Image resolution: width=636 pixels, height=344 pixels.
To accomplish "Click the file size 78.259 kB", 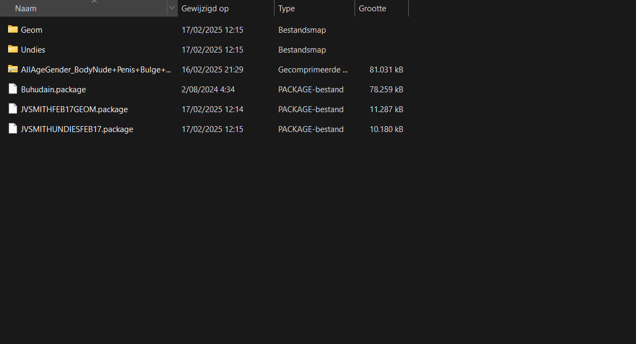I will (386, 90).
